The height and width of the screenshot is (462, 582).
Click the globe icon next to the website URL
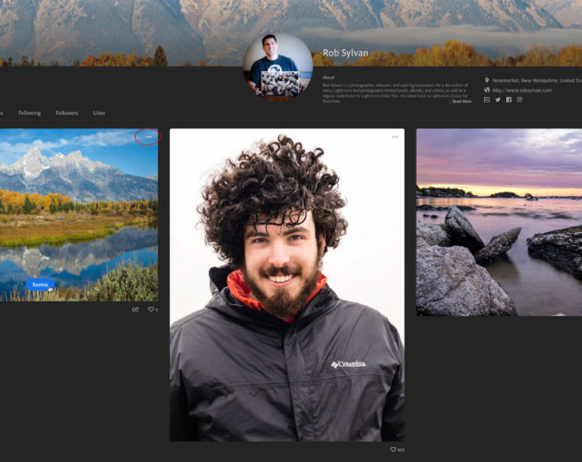coord(487,90)
